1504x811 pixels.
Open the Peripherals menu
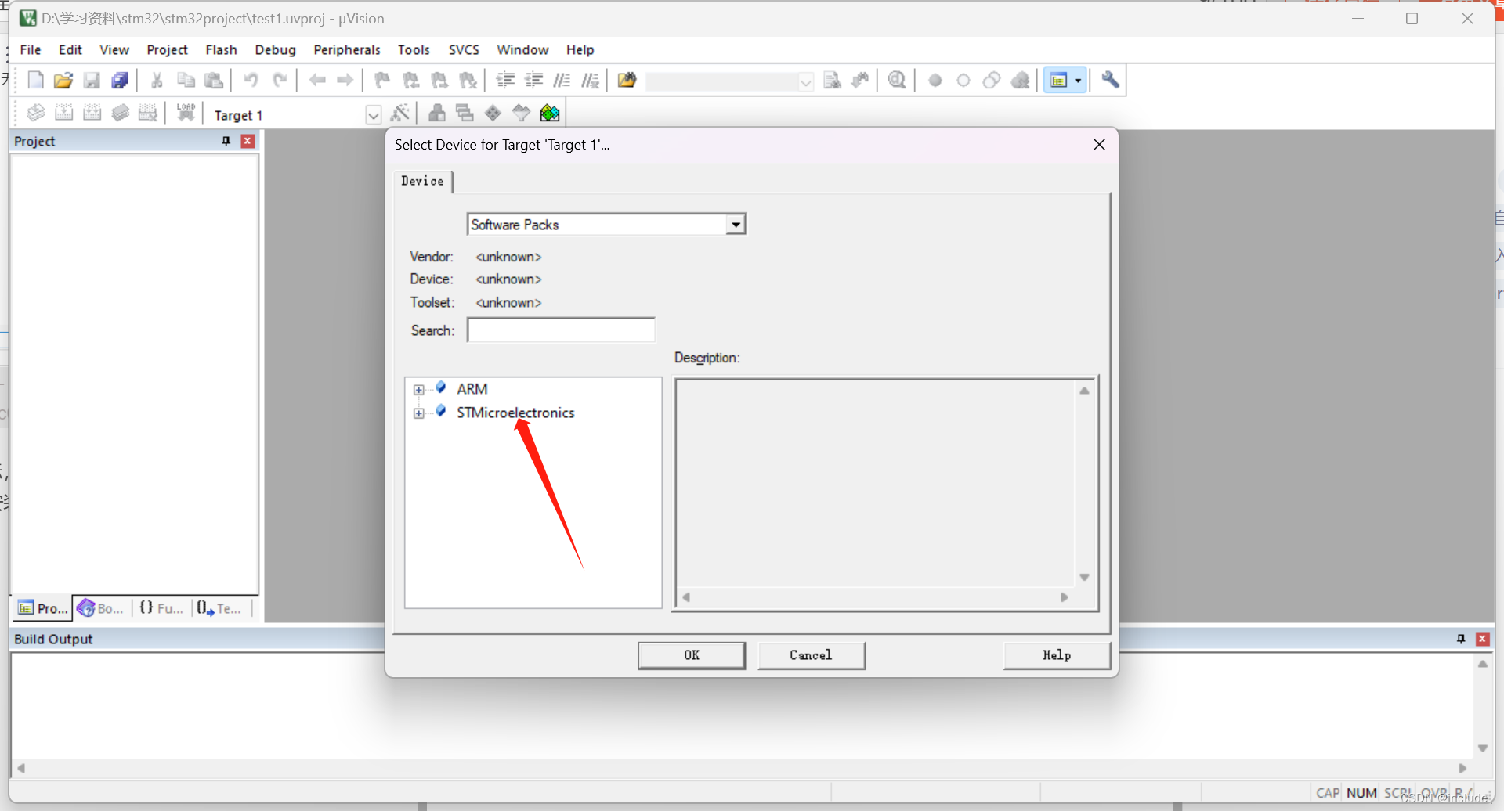[347, 49]
